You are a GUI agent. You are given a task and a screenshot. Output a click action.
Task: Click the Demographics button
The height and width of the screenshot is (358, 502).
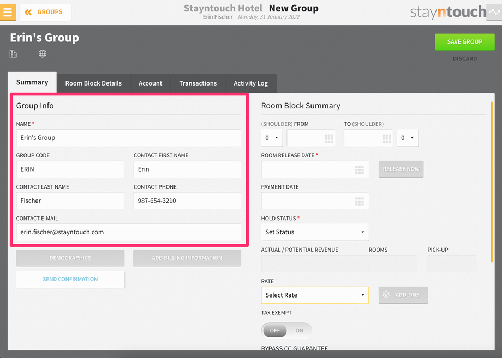click(x=70, y=258)
